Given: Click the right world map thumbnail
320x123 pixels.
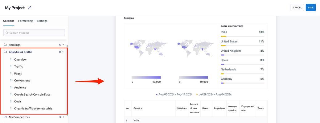Looking at the screenshot, I should [x=195, y=49].
